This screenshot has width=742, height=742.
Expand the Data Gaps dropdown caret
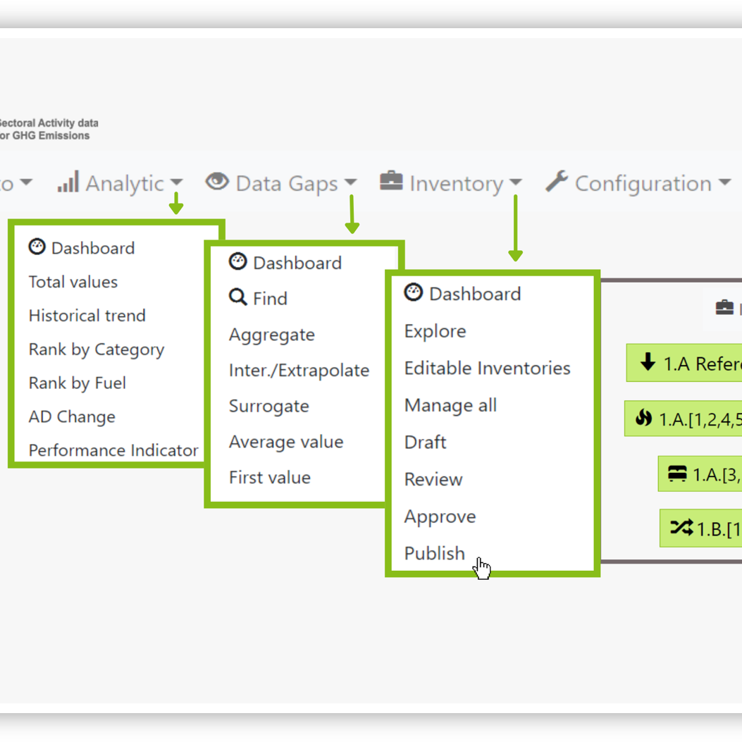click(351, 183)
